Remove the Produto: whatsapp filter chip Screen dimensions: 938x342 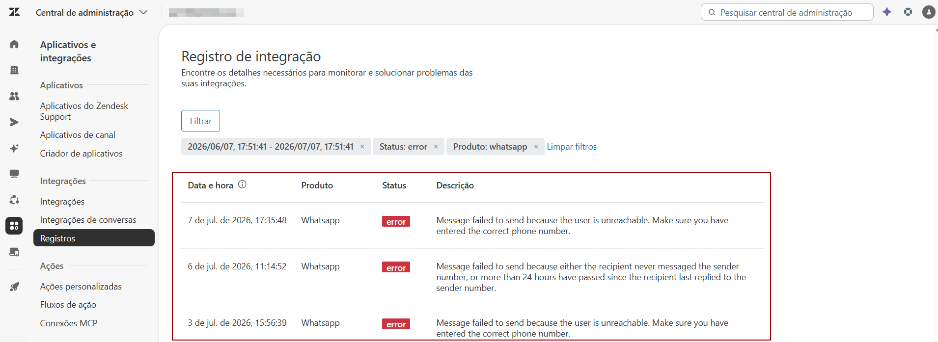point(536,147)
